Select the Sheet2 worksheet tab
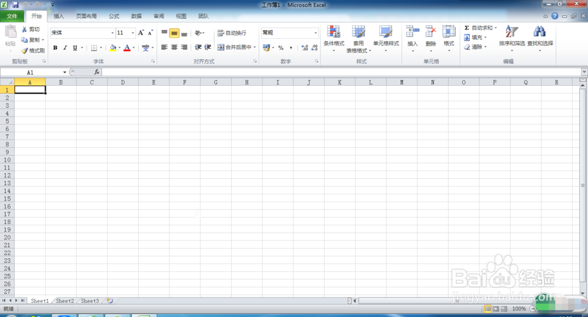This screenshot has width=588, height=317. point(65,301)
